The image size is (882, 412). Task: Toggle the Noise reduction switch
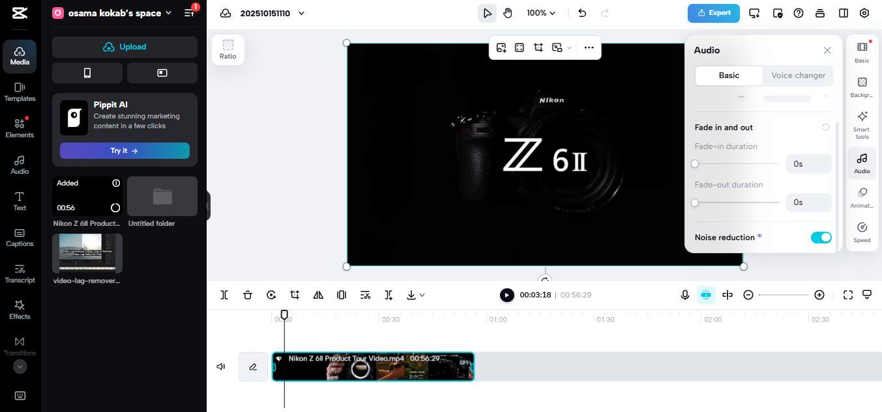click(x=821, y=238)
